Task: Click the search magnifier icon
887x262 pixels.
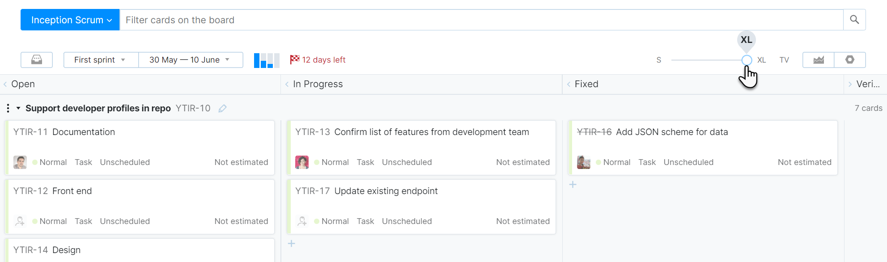Action: point(854,20)
